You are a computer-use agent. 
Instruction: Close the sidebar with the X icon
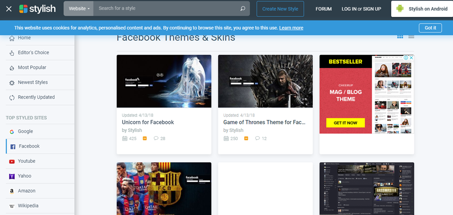coord(9,9)
